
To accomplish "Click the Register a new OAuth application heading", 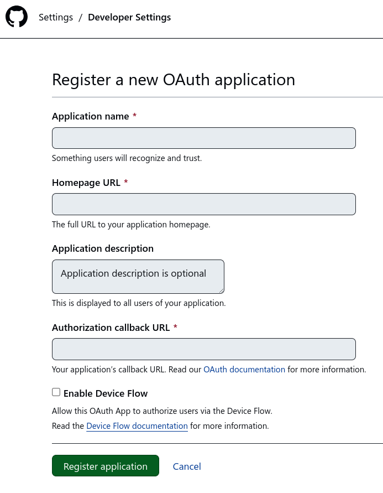I will click(173, 80).
